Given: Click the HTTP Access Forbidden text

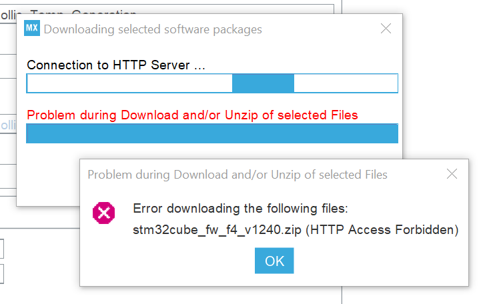Looking at the screenshot, I should click(x=382, y=230).
